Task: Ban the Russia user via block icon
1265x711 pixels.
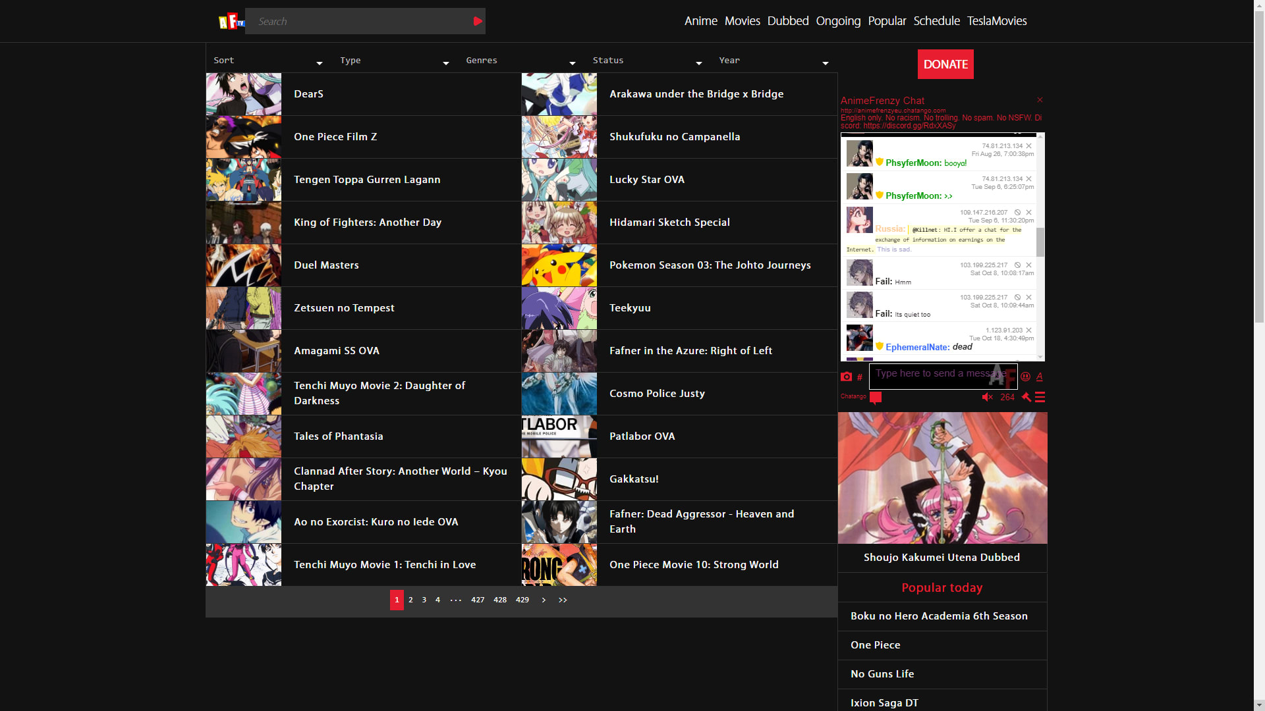Action: [x=1017, y=213]
